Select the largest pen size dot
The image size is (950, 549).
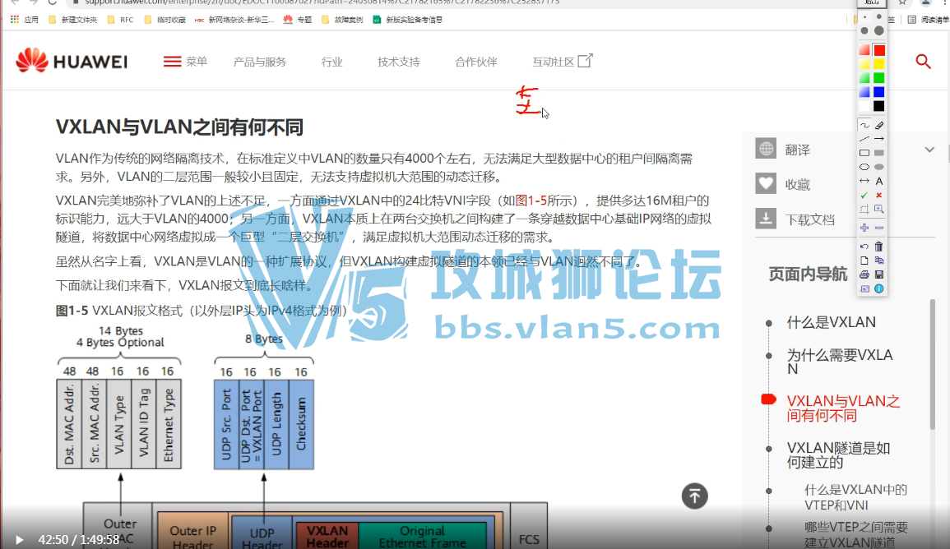(x=879, y=30)
